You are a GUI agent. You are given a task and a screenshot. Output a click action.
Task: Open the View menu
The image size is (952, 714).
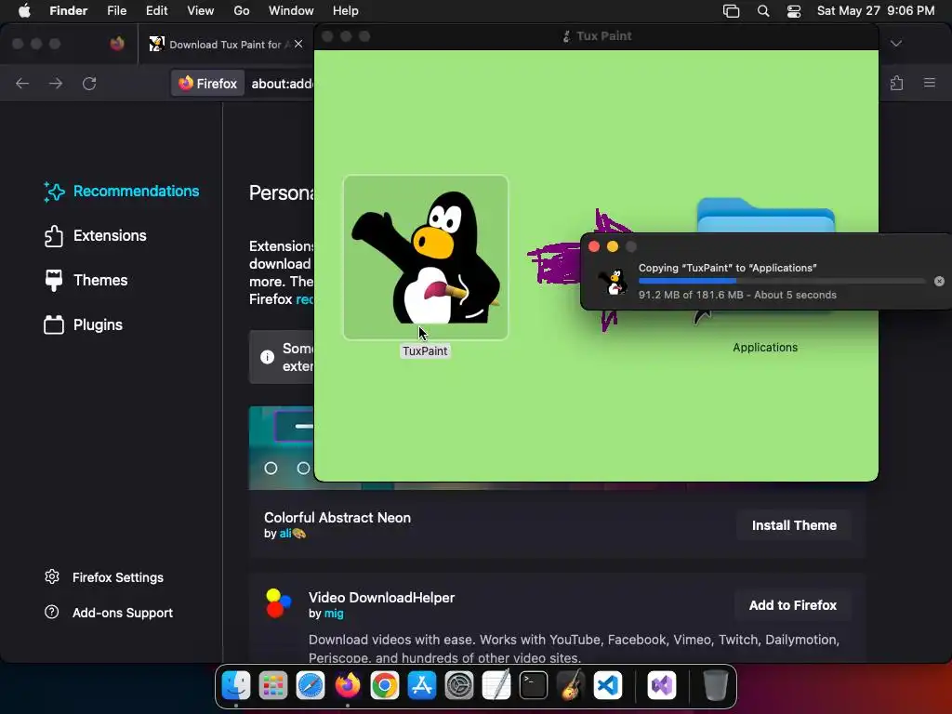201,11
